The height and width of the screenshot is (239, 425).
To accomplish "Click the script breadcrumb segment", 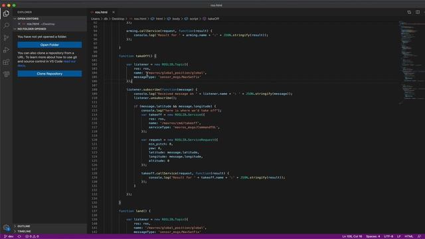I will [194, 19].
